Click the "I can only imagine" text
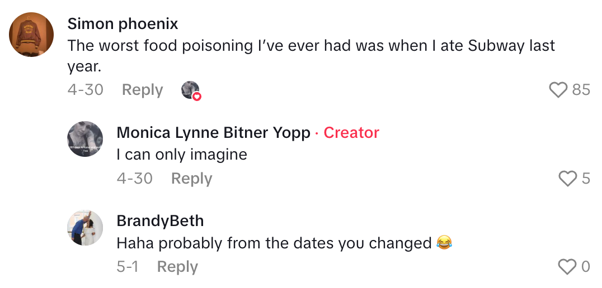This screenshot has width=602, height=288. point(182,155)
